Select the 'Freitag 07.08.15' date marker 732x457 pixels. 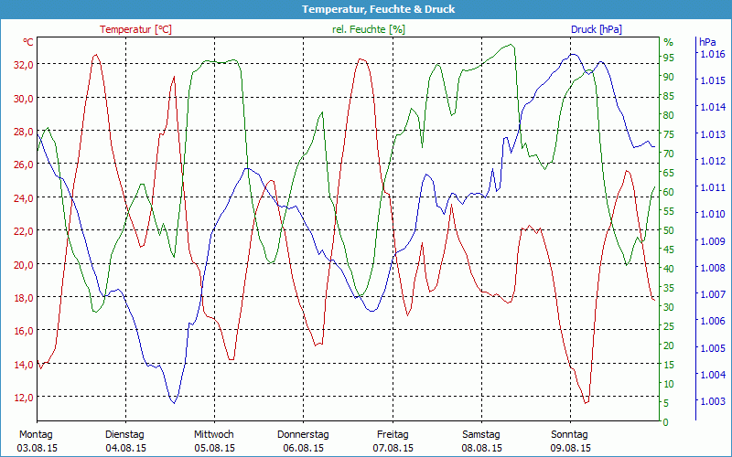point(393,441)
